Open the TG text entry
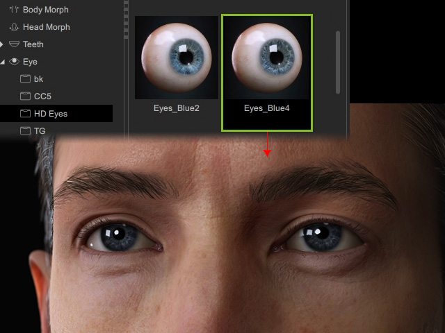 tap(40, 130)
